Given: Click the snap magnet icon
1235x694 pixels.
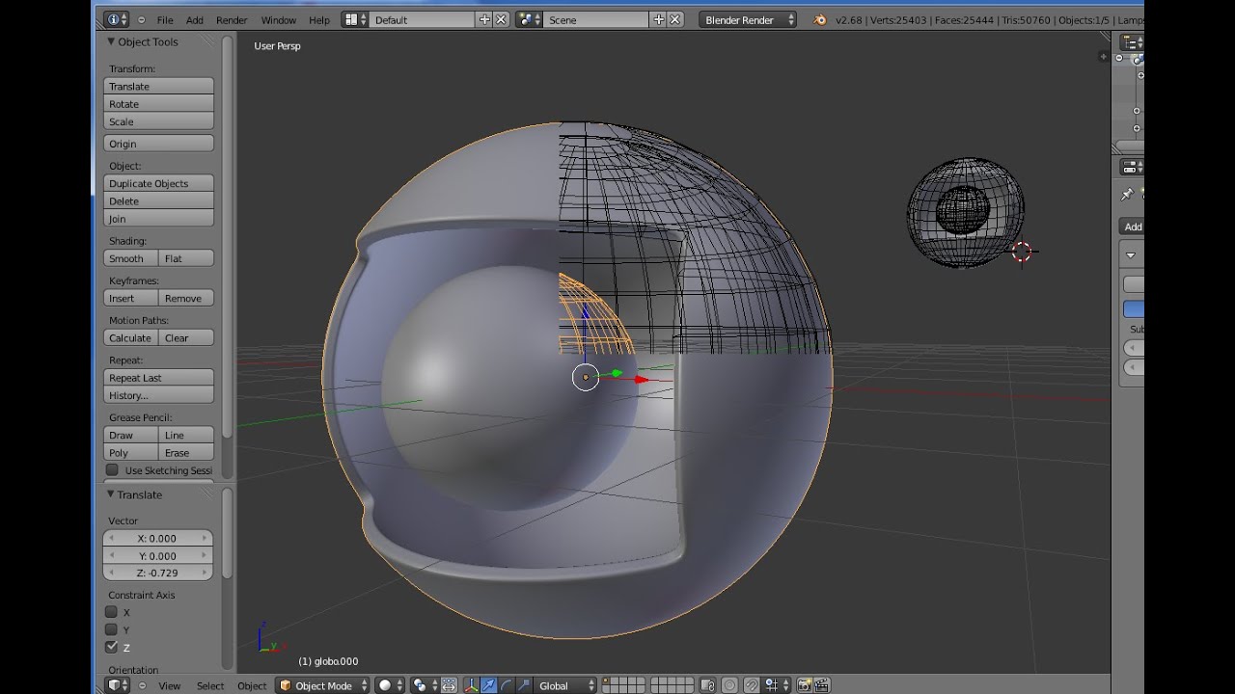Looking at the screenshot, I should [x=752, y=685].
